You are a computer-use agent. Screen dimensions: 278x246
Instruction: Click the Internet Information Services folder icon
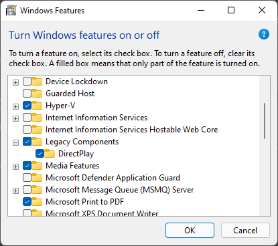tap(37, 118)
